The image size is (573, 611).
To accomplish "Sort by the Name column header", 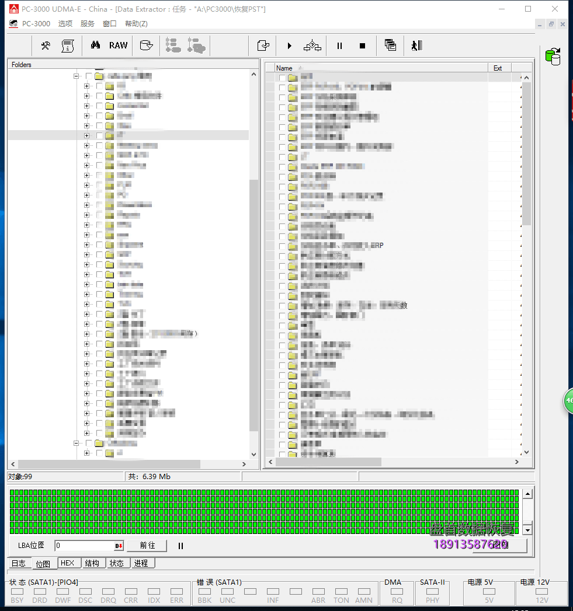I will [x=381, y=68].
